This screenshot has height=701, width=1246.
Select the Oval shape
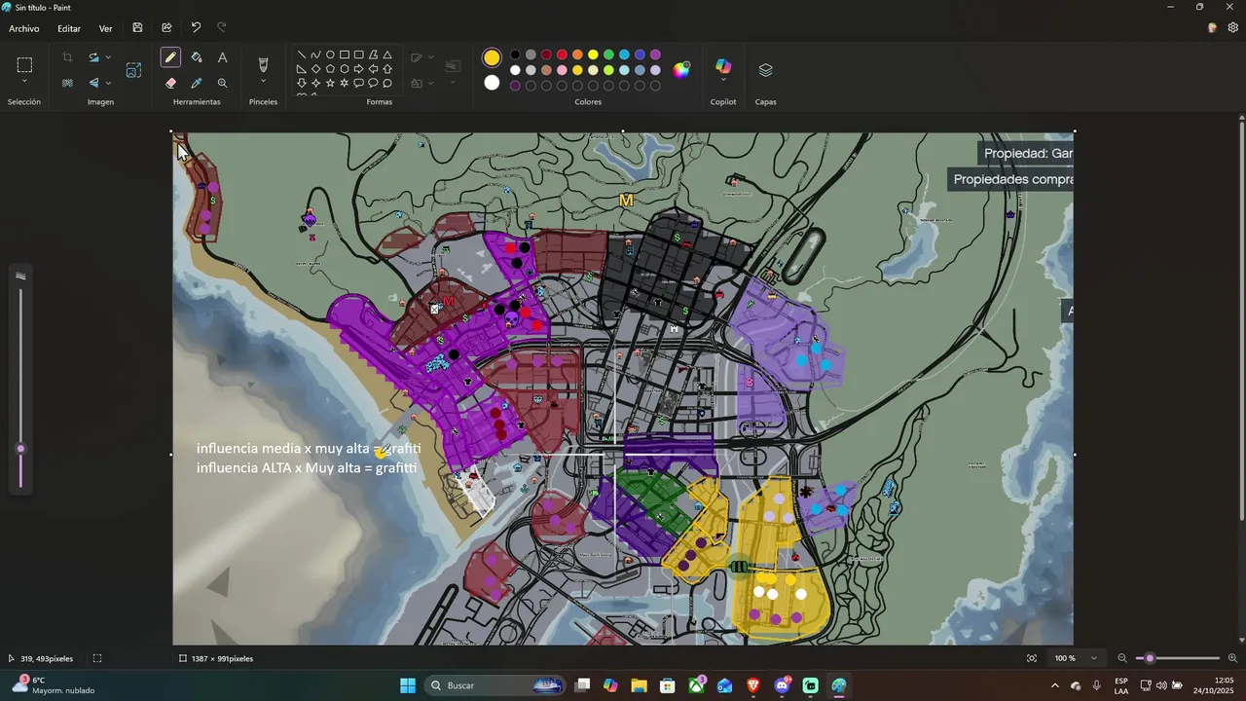(x=330, y=55)
